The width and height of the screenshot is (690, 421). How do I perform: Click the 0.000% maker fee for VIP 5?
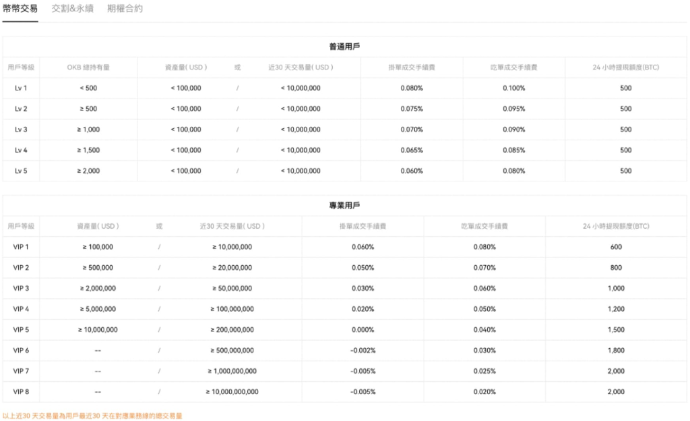(x=364, y=329)
